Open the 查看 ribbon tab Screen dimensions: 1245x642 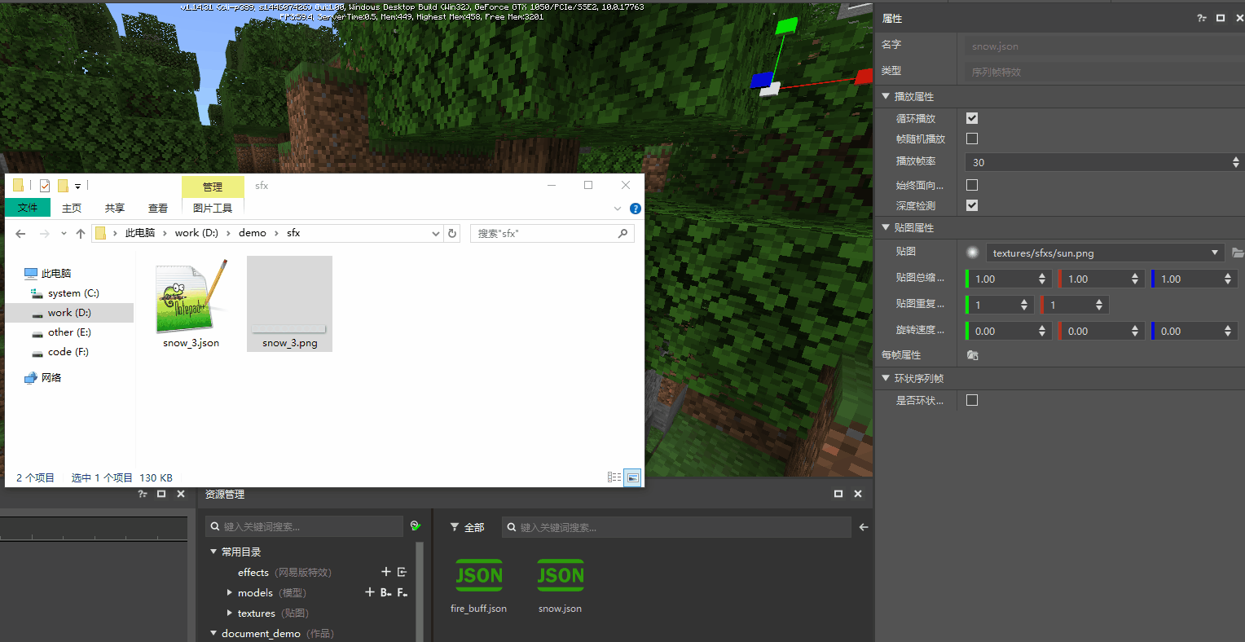158,209
